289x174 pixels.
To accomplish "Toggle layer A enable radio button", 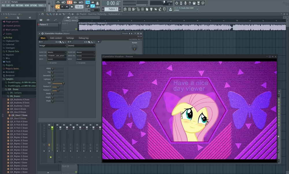I will pos(40,42).
